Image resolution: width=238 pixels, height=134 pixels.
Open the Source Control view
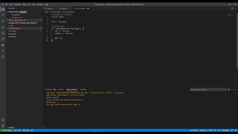coord(3,21)
